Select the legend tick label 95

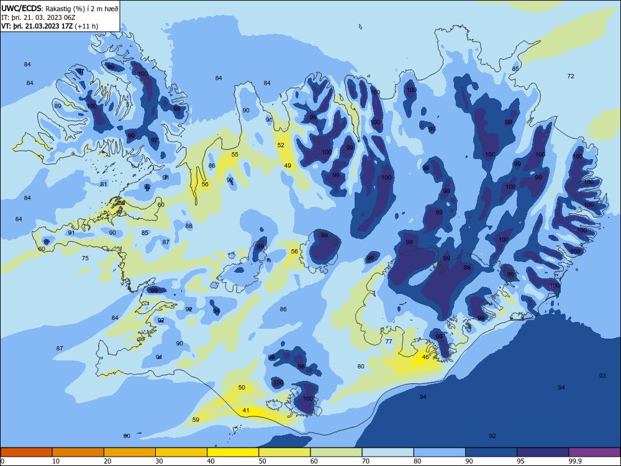(x=520, y=461)
